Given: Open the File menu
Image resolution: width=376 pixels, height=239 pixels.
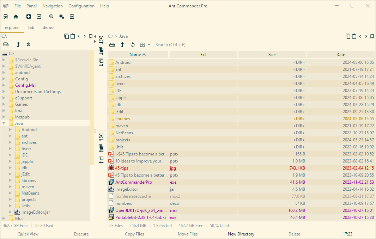Looking at the screenshot, I should (18, 6).
